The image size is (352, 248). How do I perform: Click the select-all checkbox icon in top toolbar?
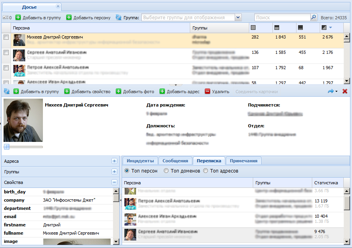(x=6, y=17)
